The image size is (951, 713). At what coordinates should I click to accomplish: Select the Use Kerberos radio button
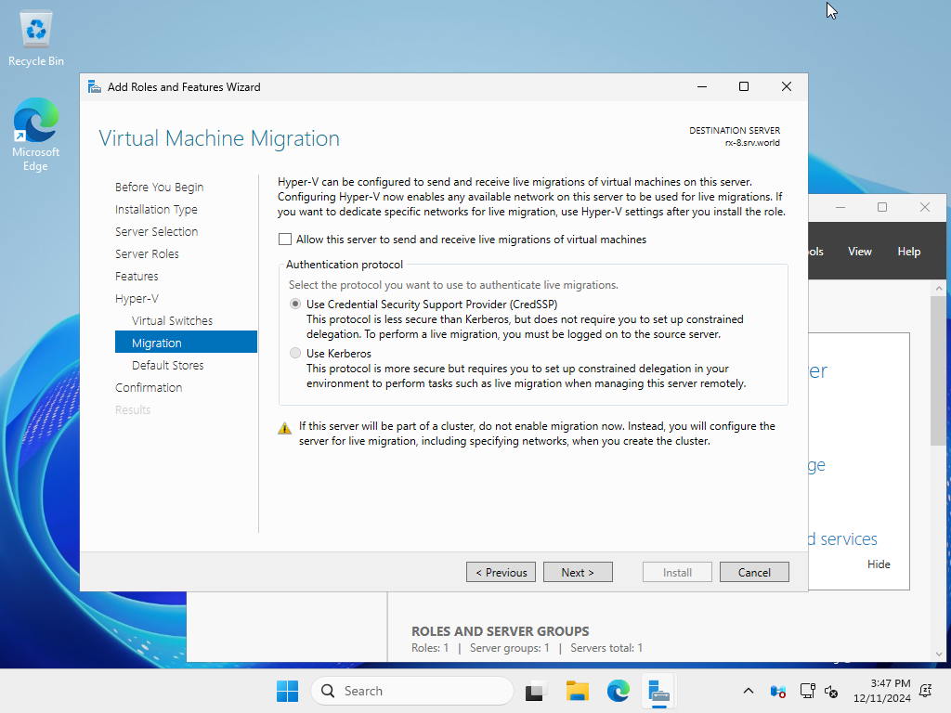tap(295, 353)
